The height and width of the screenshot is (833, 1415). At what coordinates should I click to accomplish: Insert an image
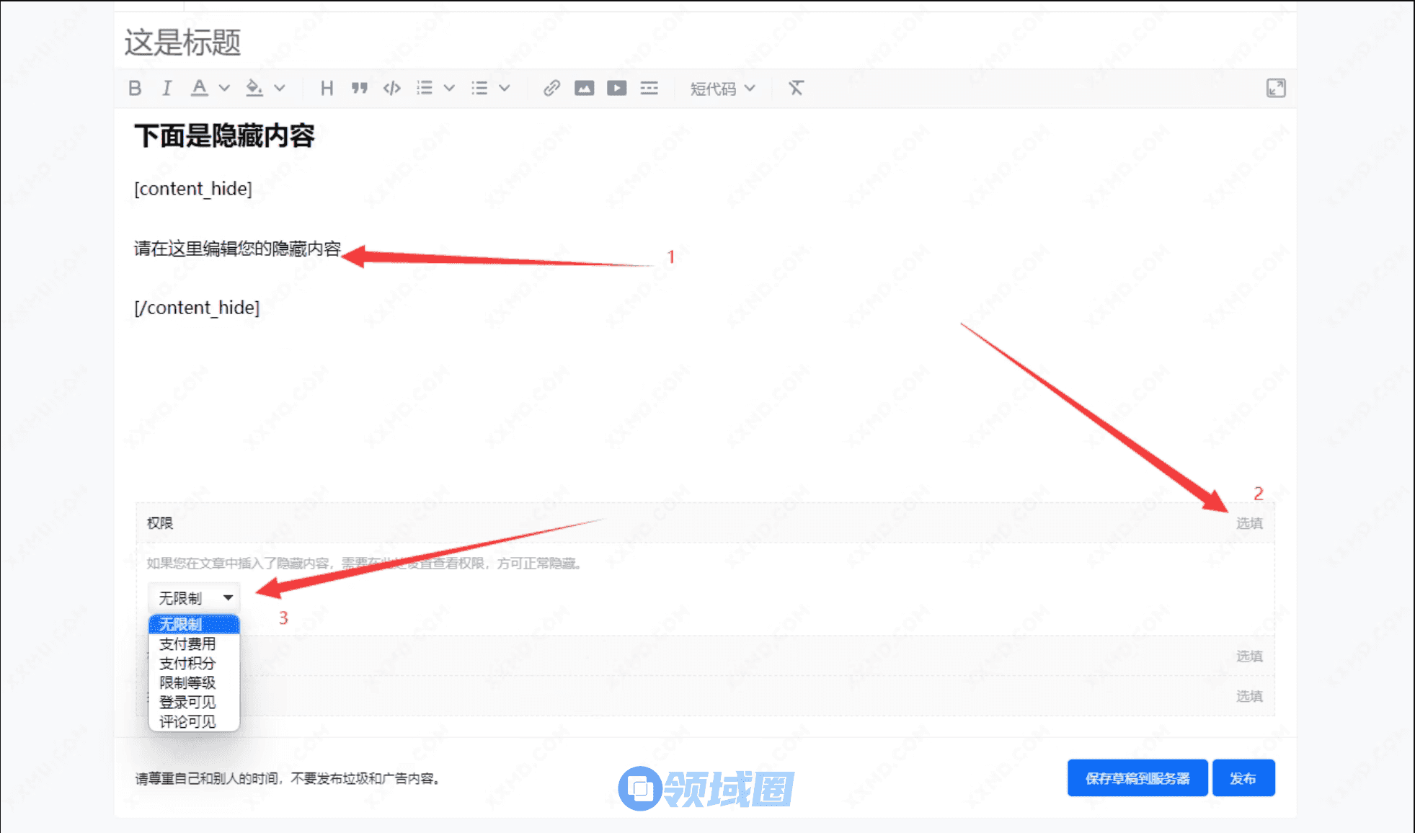(x=584, y=88)
